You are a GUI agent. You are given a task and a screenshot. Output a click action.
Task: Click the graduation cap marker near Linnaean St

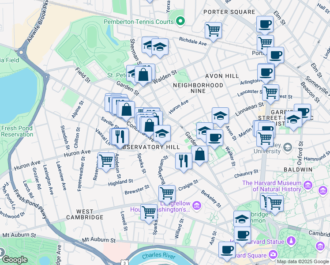tap(220, 116)
